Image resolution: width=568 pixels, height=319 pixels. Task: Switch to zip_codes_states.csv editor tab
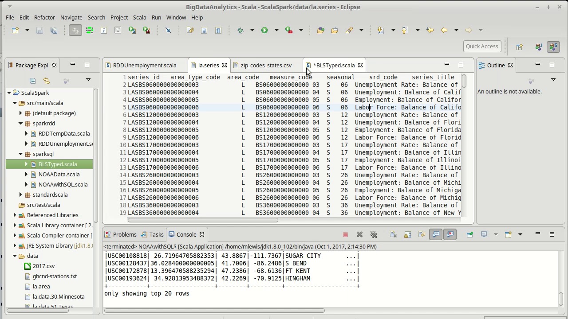[x=266, y=65]
